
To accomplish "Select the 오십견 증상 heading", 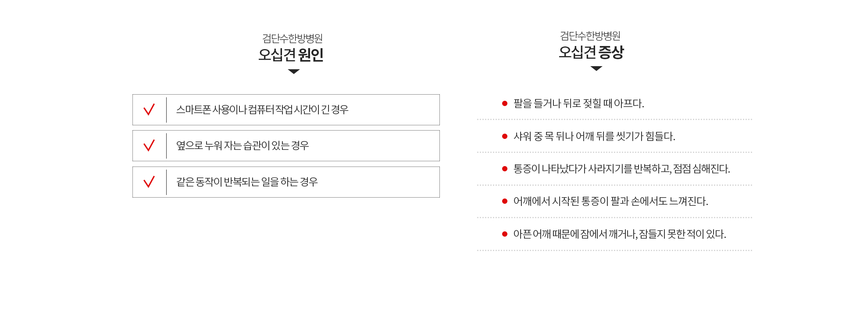I will click(x=591, y=52).
